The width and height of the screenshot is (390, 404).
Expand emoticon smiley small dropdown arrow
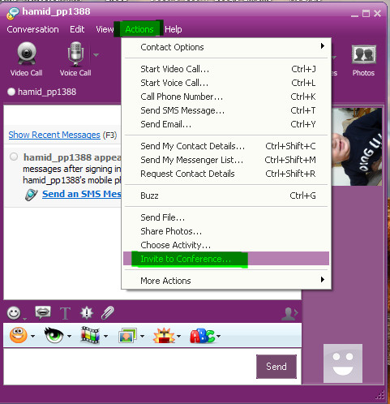(25, 319)
